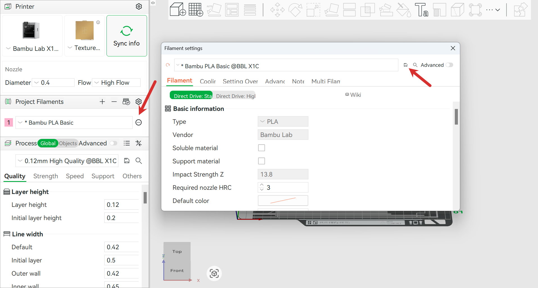This screenshot has width=538, height=288.
Task: Save the filament preset in Filament settings
Action: (406, 65)
